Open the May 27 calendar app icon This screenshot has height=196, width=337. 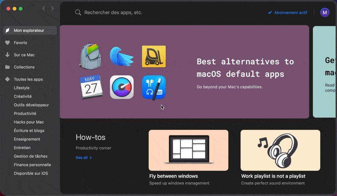(91, 87)
